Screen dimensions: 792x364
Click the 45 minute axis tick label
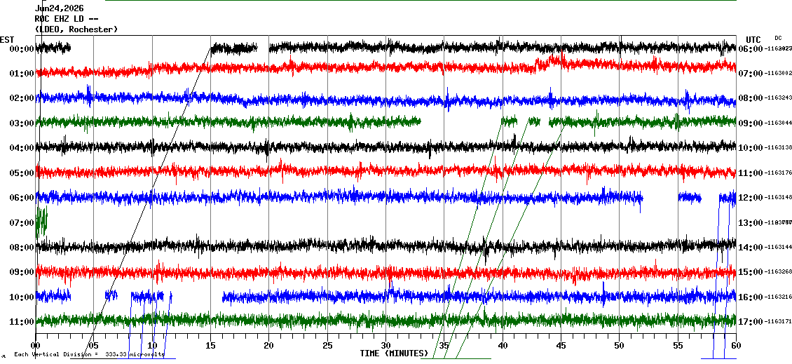coord(561,345)
